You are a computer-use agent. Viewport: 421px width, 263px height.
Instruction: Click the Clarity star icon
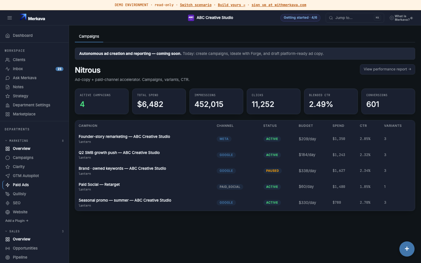point(8,167)
